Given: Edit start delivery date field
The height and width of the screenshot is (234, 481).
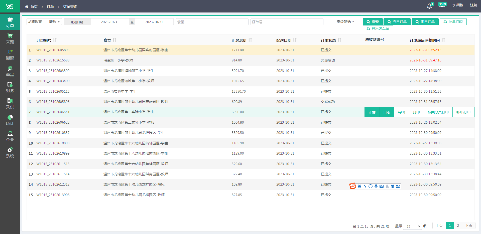Looking at the screenshot, I should [110, 22].
